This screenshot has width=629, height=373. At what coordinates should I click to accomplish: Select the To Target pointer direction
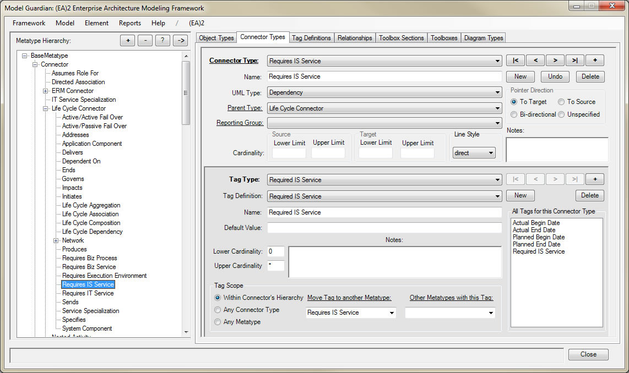(514, 102)
